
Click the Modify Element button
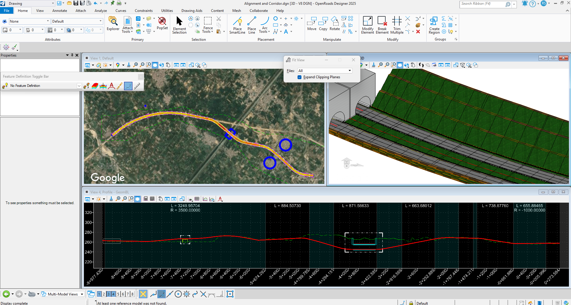pos(367,25)
